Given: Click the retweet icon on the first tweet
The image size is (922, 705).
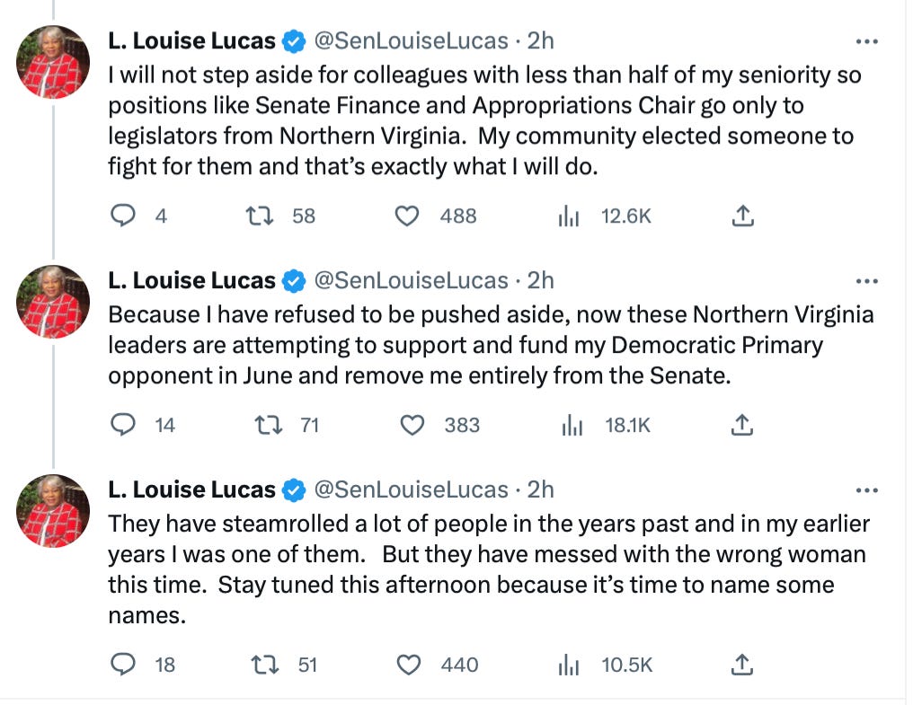Looking at the screenshot, I should click(x=261, y=216).
